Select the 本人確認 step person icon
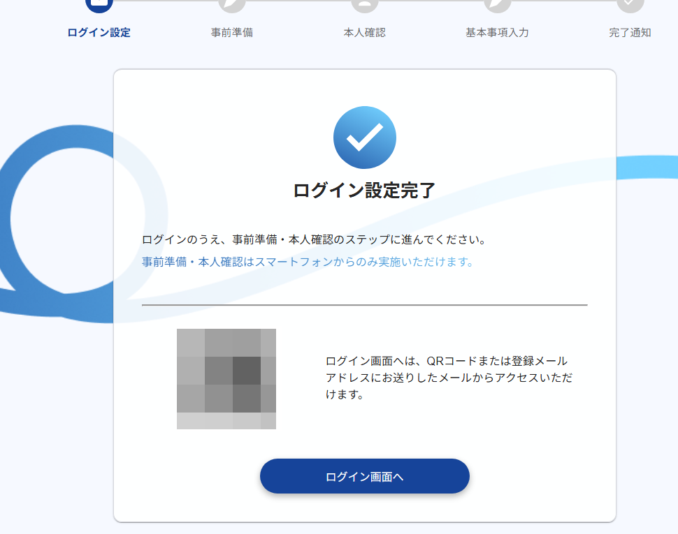 point(365,4)
